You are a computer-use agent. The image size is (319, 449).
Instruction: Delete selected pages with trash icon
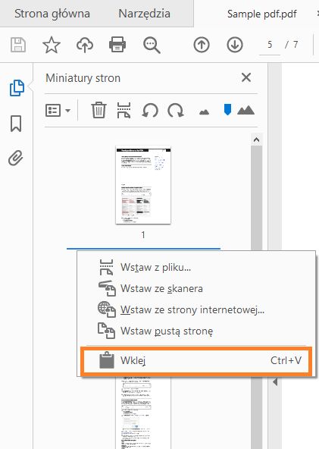(x=99, y=110)
